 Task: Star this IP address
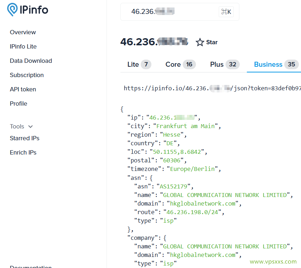tap(207, 42)
